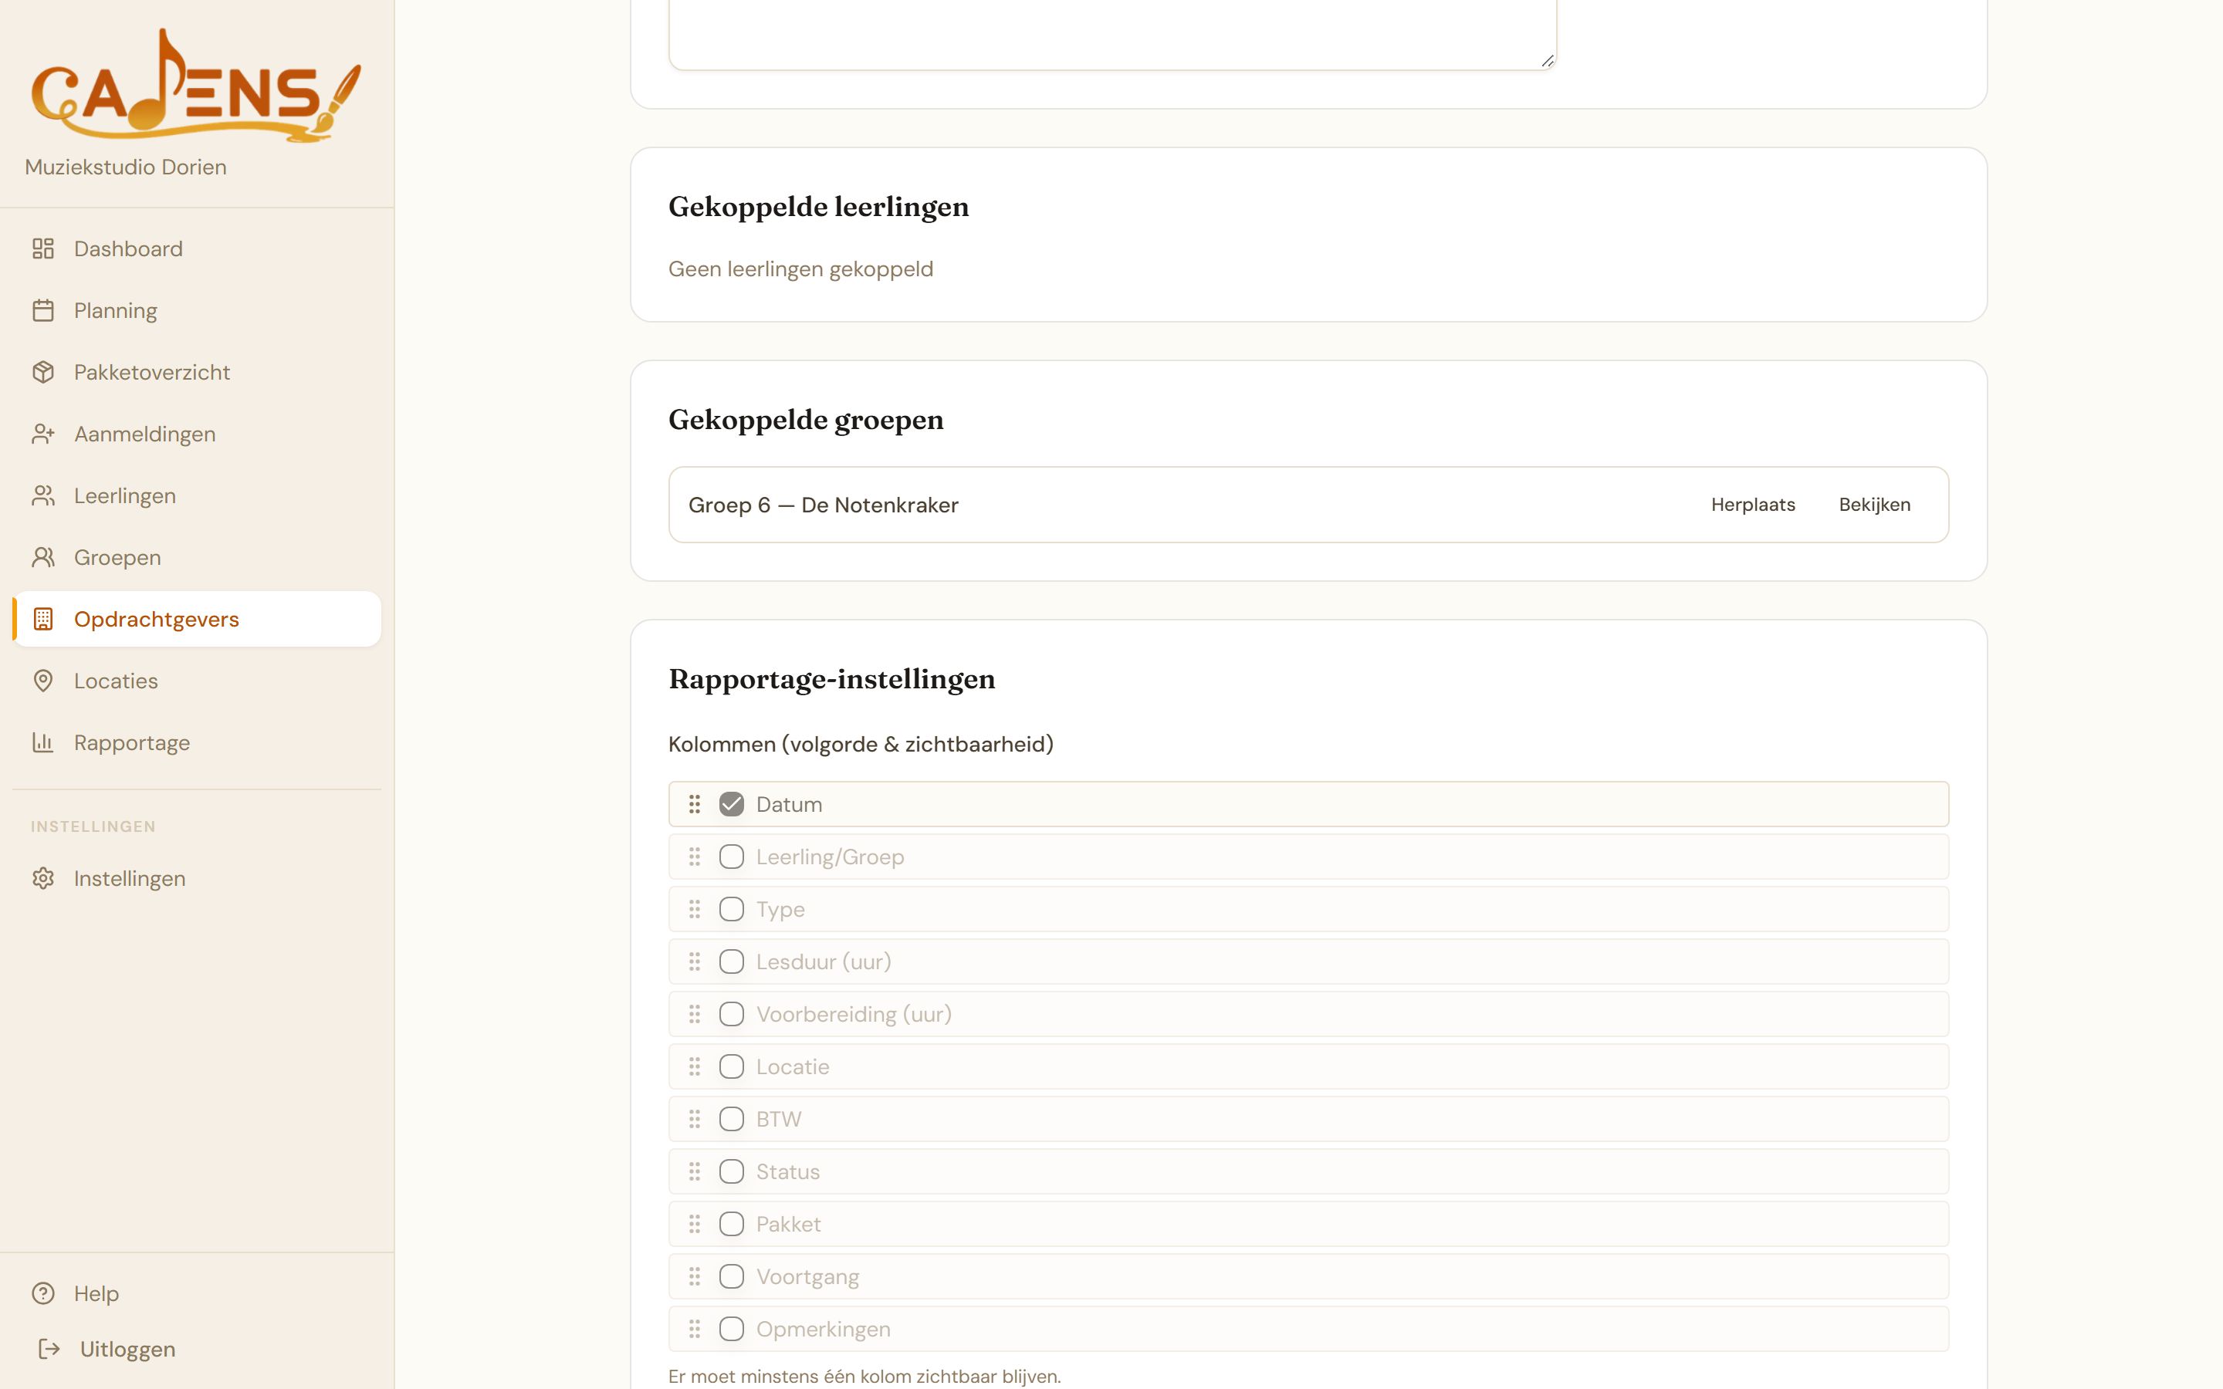Click the Locaties map pin icon
Viewport: 2223px width, 1389px height.
pos(43,681)
